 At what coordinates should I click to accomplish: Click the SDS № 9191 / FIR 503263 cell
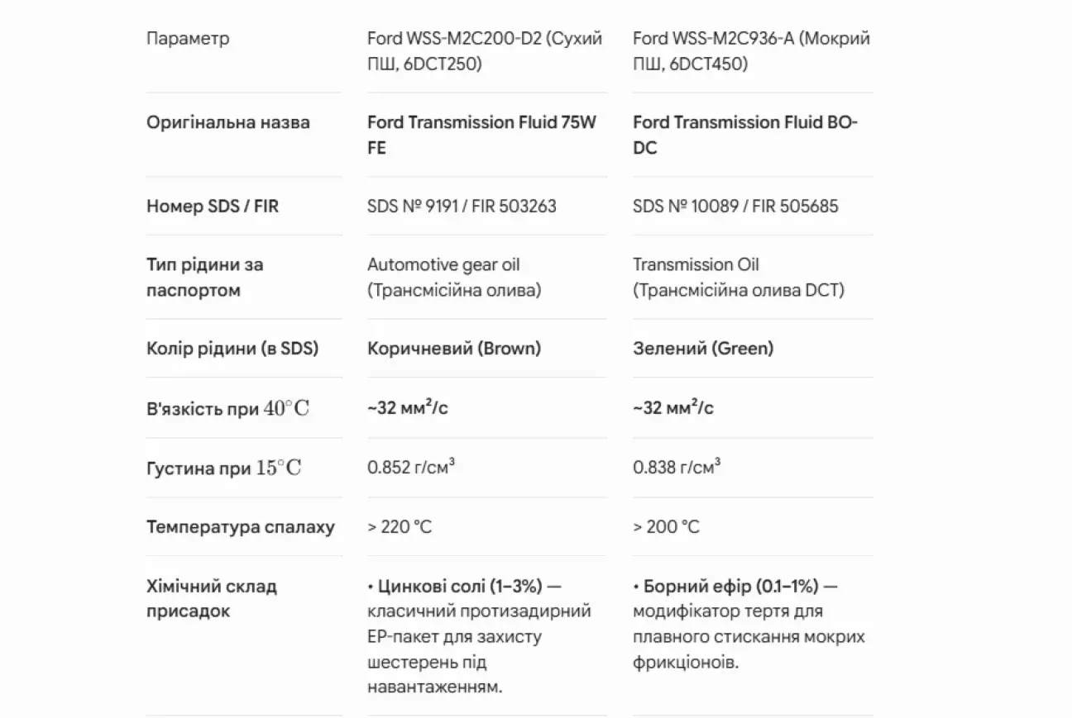pos(462,207)
